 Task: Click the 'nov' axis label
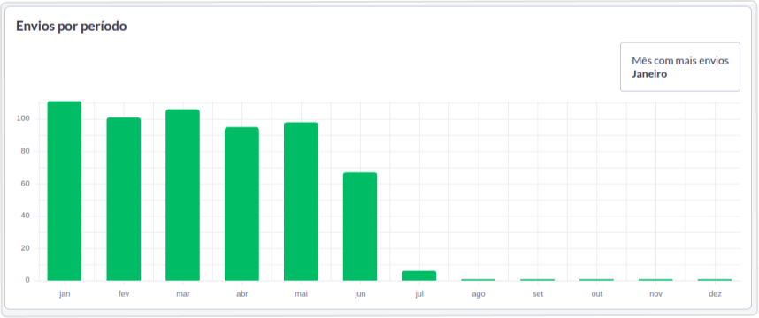click(655, 294)
